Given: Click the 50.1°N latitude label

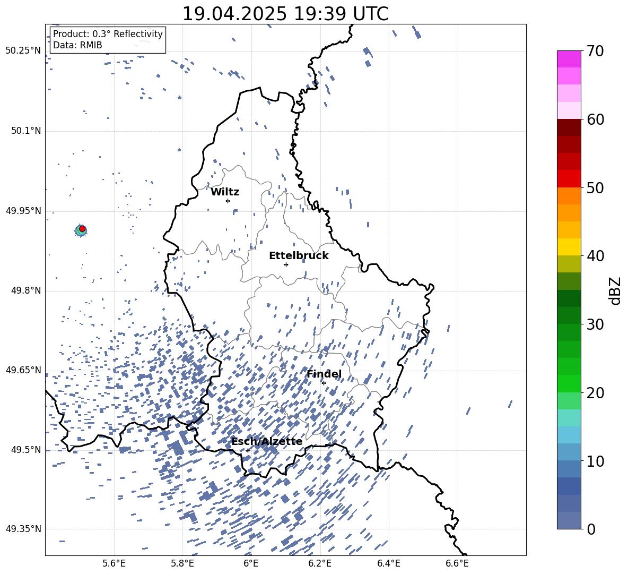Looking at the screenshot, I should point(26,131).
